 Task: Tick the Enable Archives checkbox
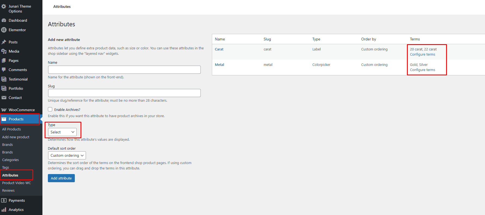point(50,109)
